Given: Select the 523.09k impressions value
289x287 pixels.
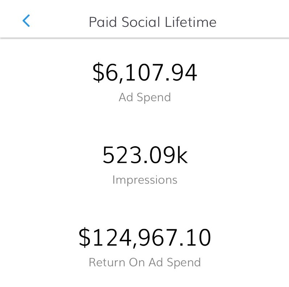Looking at the screenshot, I should 145,155.
